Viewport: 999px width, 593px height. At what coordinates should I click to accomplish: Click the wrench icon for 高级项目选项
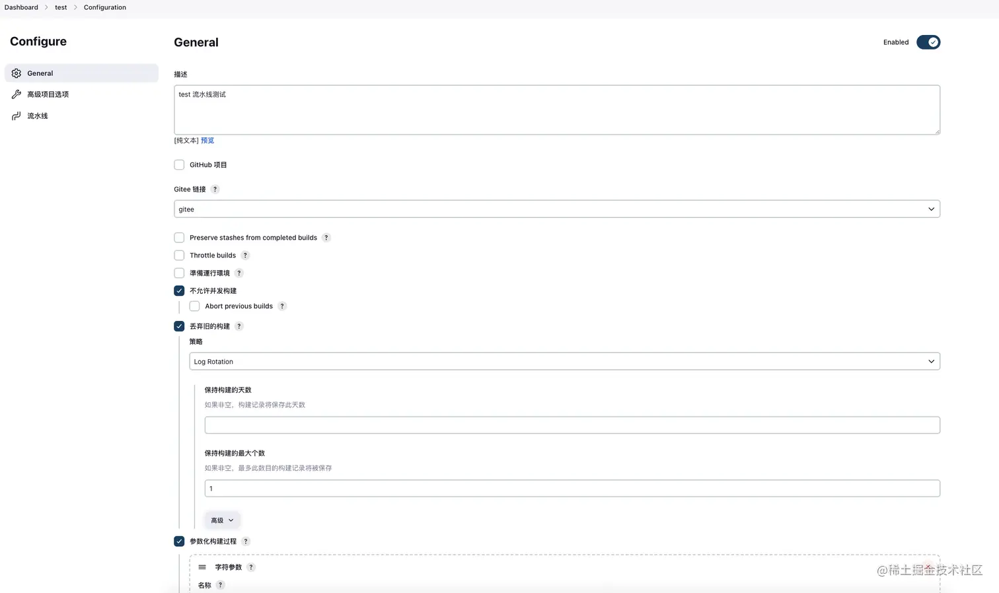point(17,94)
